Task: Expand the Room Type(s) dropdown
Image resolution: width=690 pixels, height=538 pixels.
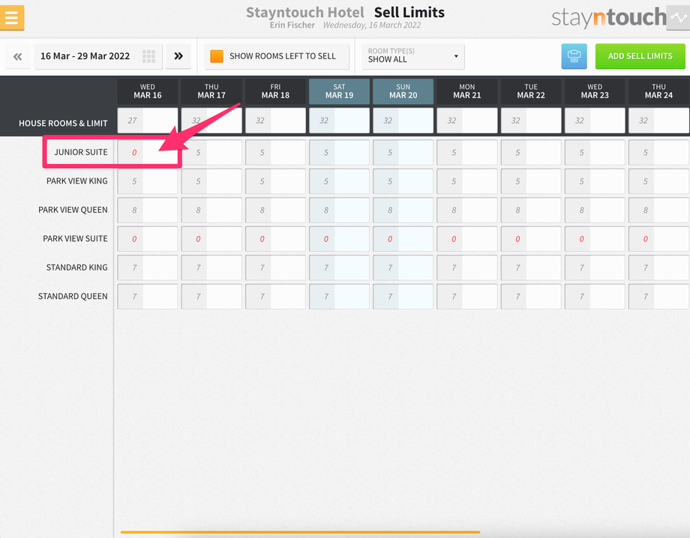Action: click(x=412, y=56)
